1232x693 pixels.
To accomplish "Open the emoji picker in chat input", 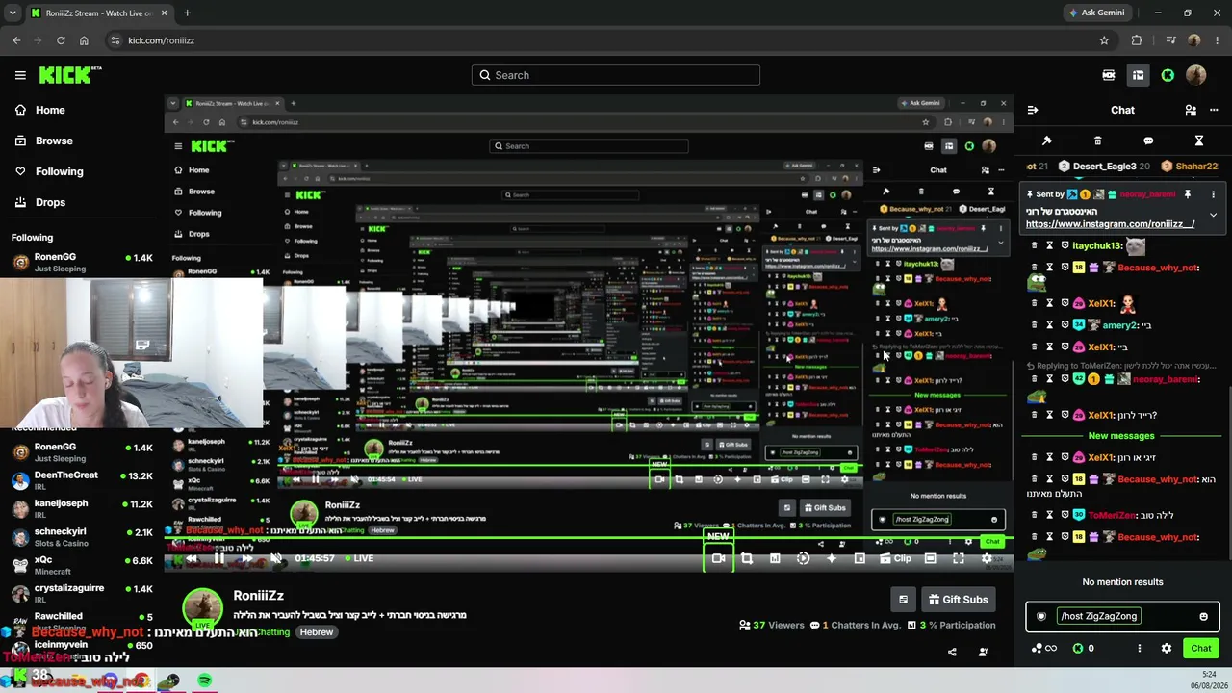I will click(x=1203, y=616).
